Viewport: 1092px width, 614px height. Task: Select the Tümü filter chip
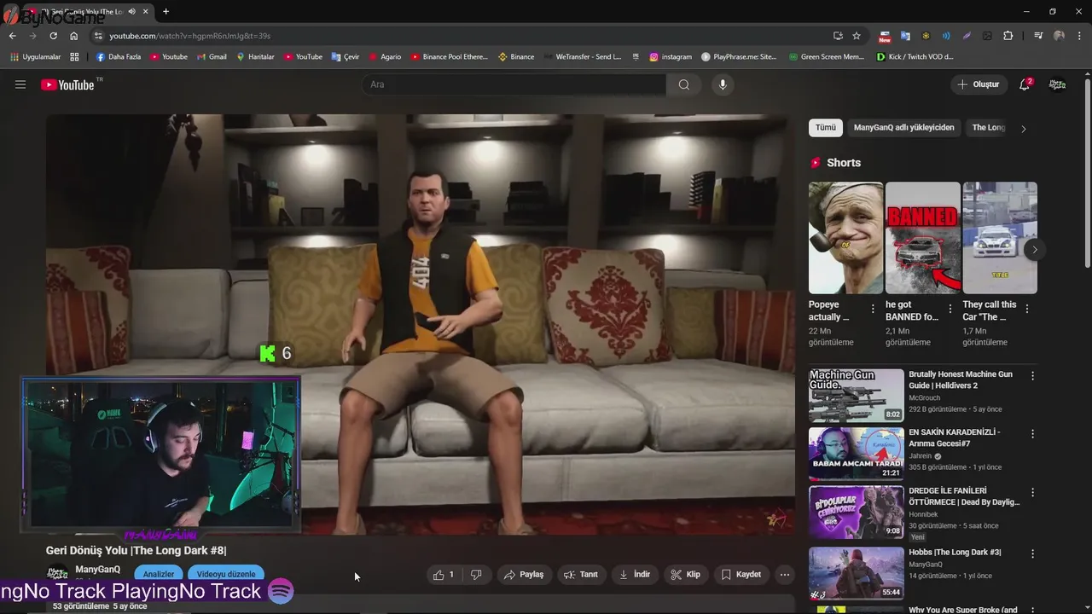[826, 128]
